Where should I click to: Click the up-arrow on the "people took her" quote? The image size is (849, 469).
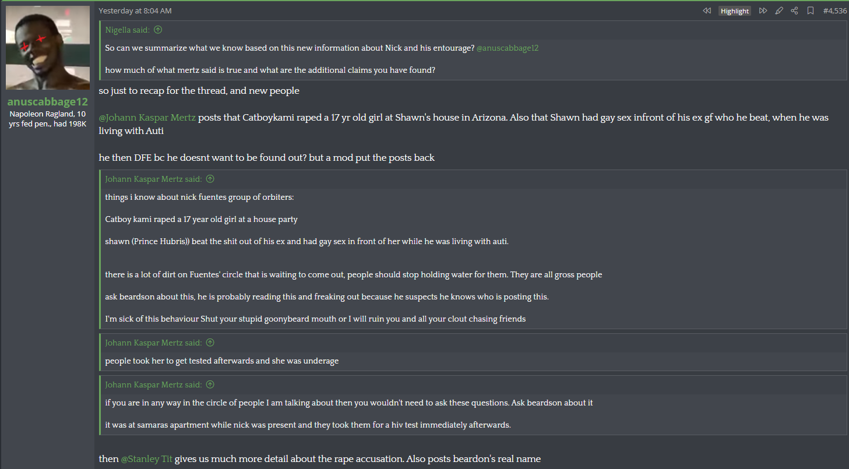coord(210,343)
